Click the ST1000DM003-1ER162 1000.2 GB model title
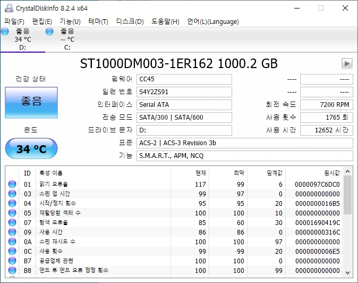358x283 pixels. pos(179,63)
